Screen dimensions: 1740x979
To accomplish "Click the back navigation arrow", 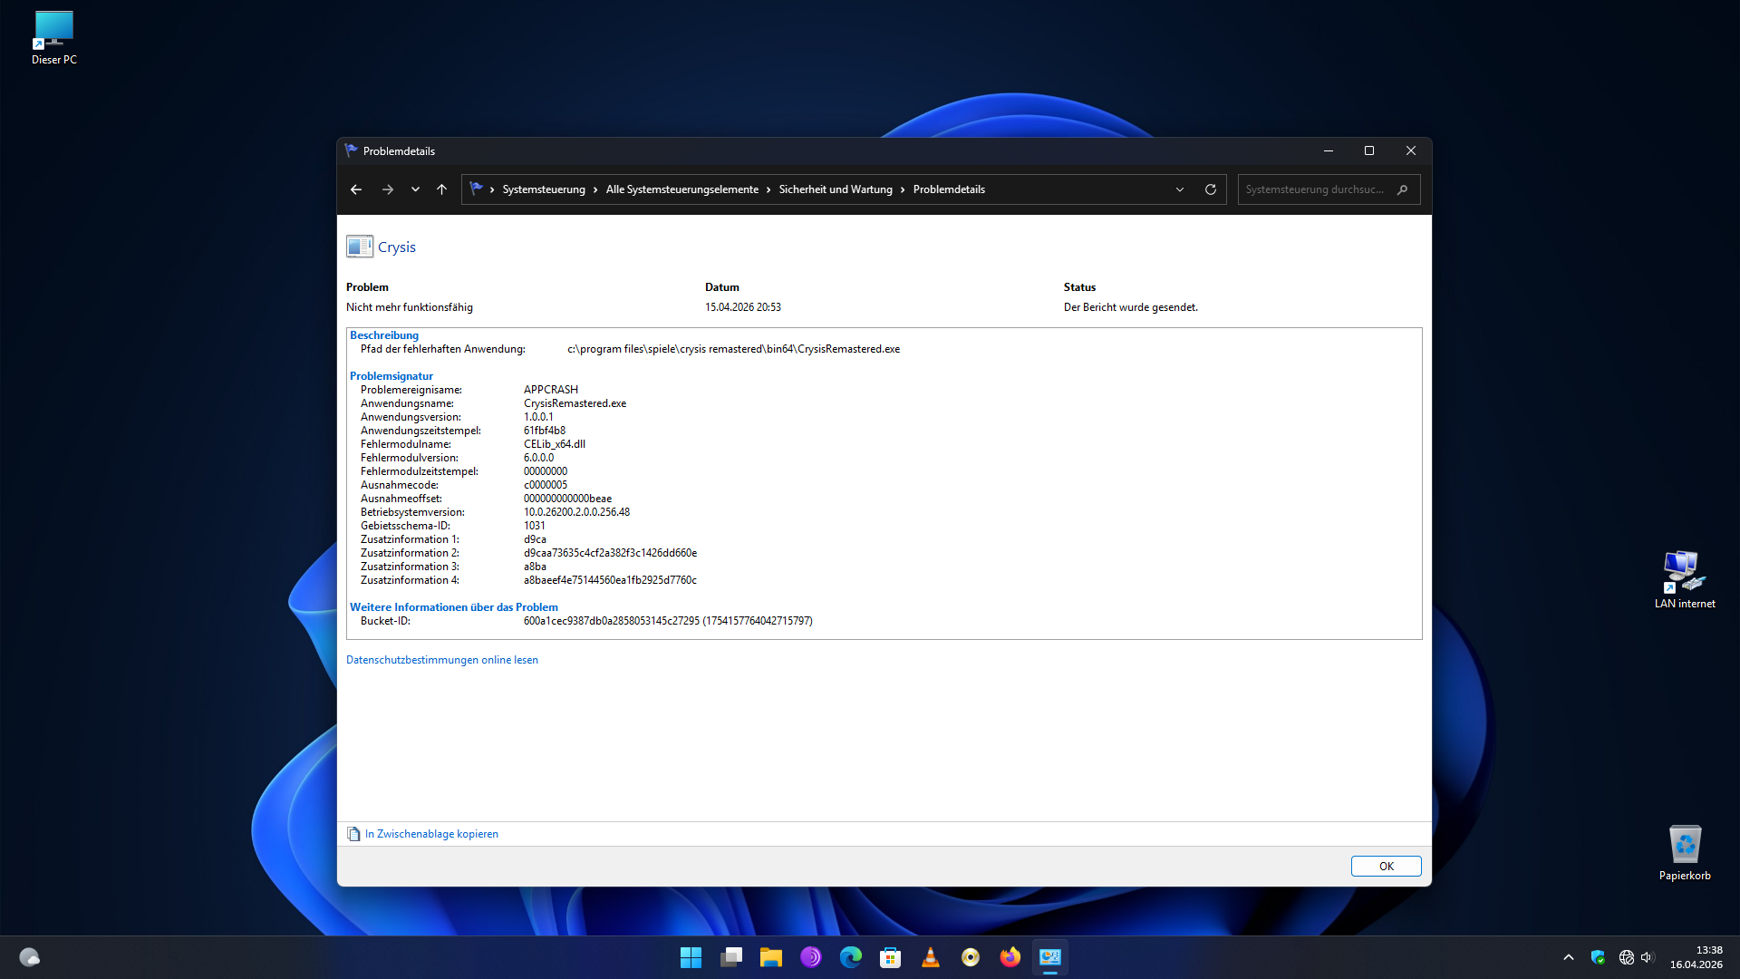I will 356,189.
